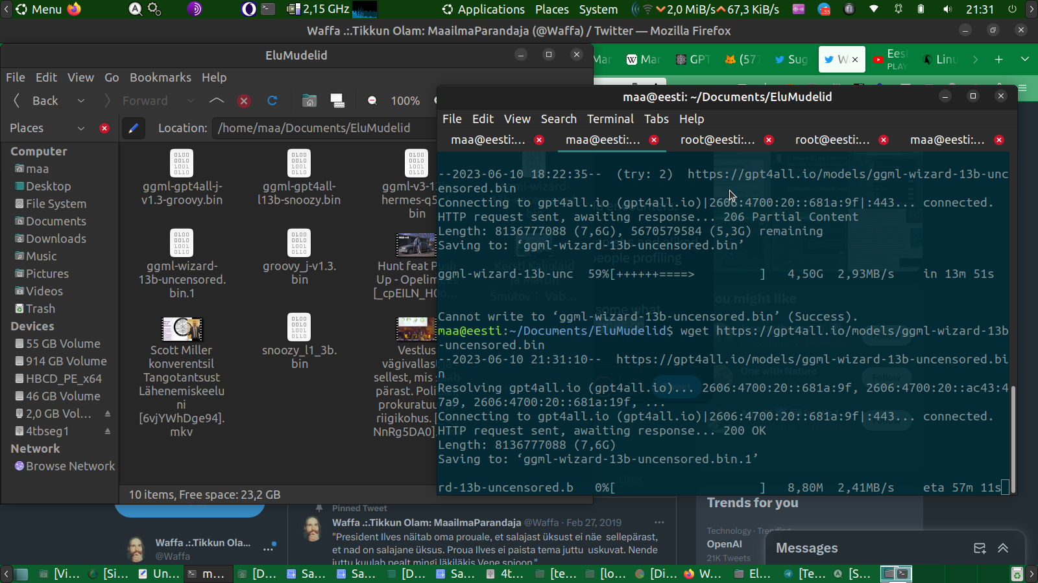The image size is (1038, 583).
Task: Click the Computer icon in the toolbar
Action: pyautogui.click(x=337, y=100)
